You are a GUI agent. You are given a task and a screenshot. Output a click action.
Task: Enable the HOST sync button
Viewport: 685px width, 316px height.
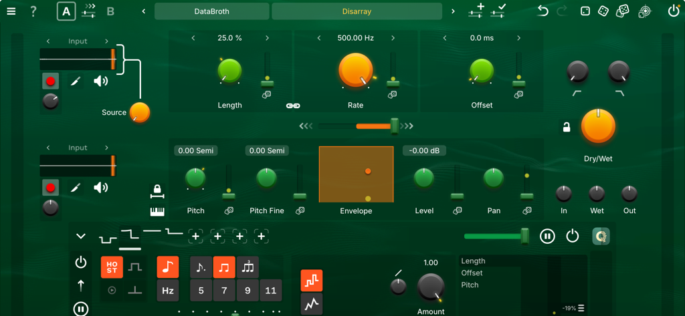click(112, 267)
